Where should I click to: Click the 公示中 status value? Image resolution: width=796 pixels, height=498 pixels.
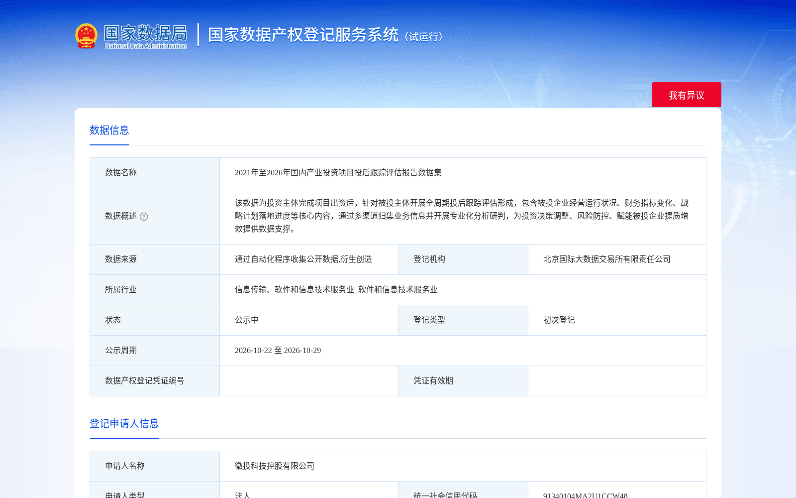(x=247, y=320)
